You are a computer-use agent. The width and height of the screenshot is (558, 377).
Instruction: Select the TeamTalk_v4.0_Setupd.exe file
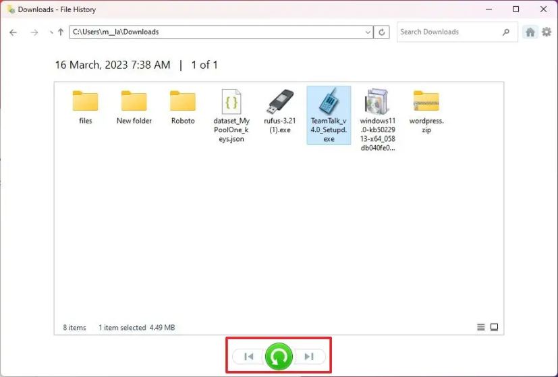329,115
